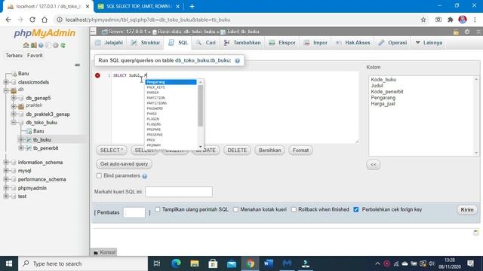Select tb_buku table in tree
This screenshot has height=271, width=483.
pos(42,139)
